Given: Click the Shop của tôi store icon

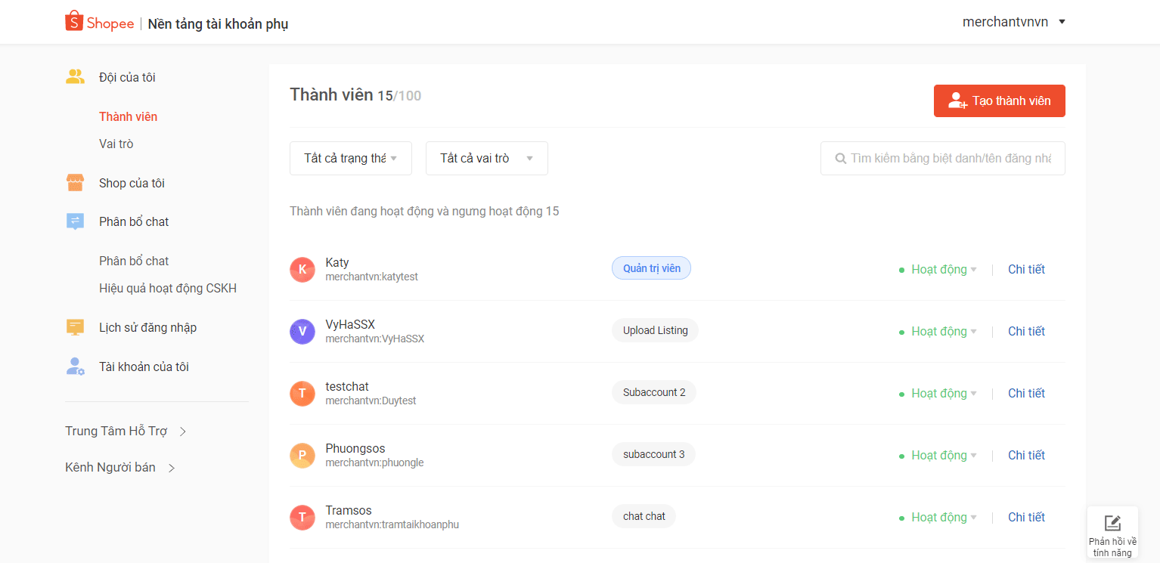Looking at the screenshot, I should [x=75, y=183].
